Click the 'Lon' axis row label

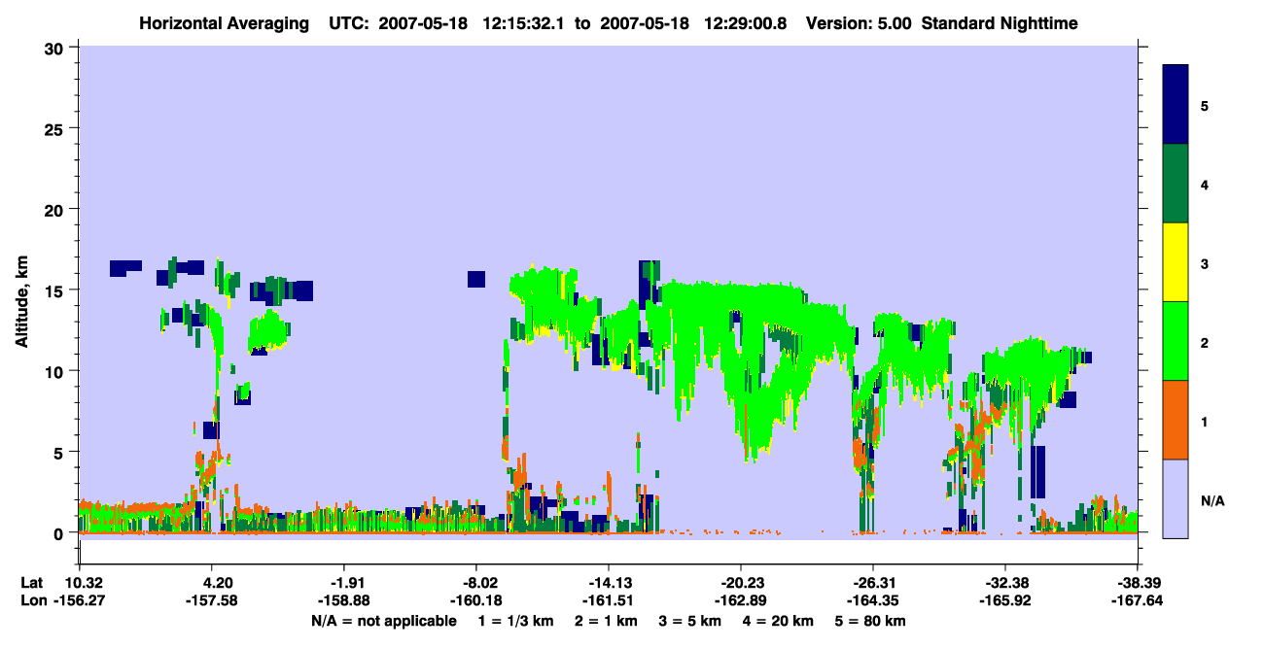click(32, 600)
